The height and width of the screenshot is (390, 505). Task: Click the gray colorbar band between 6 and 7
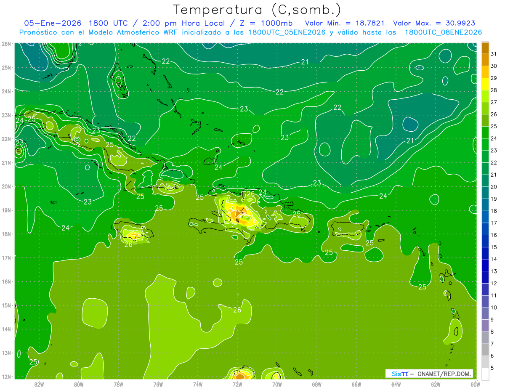(485, 350)
